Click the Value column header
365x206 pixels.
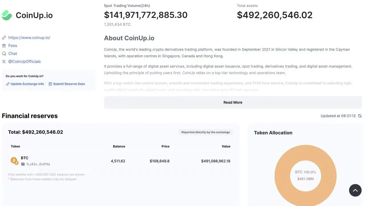[x=226, y=146]
